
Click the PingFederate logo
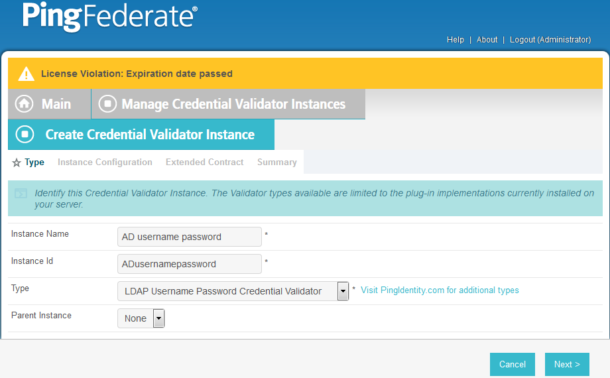[x=110, y=17]
